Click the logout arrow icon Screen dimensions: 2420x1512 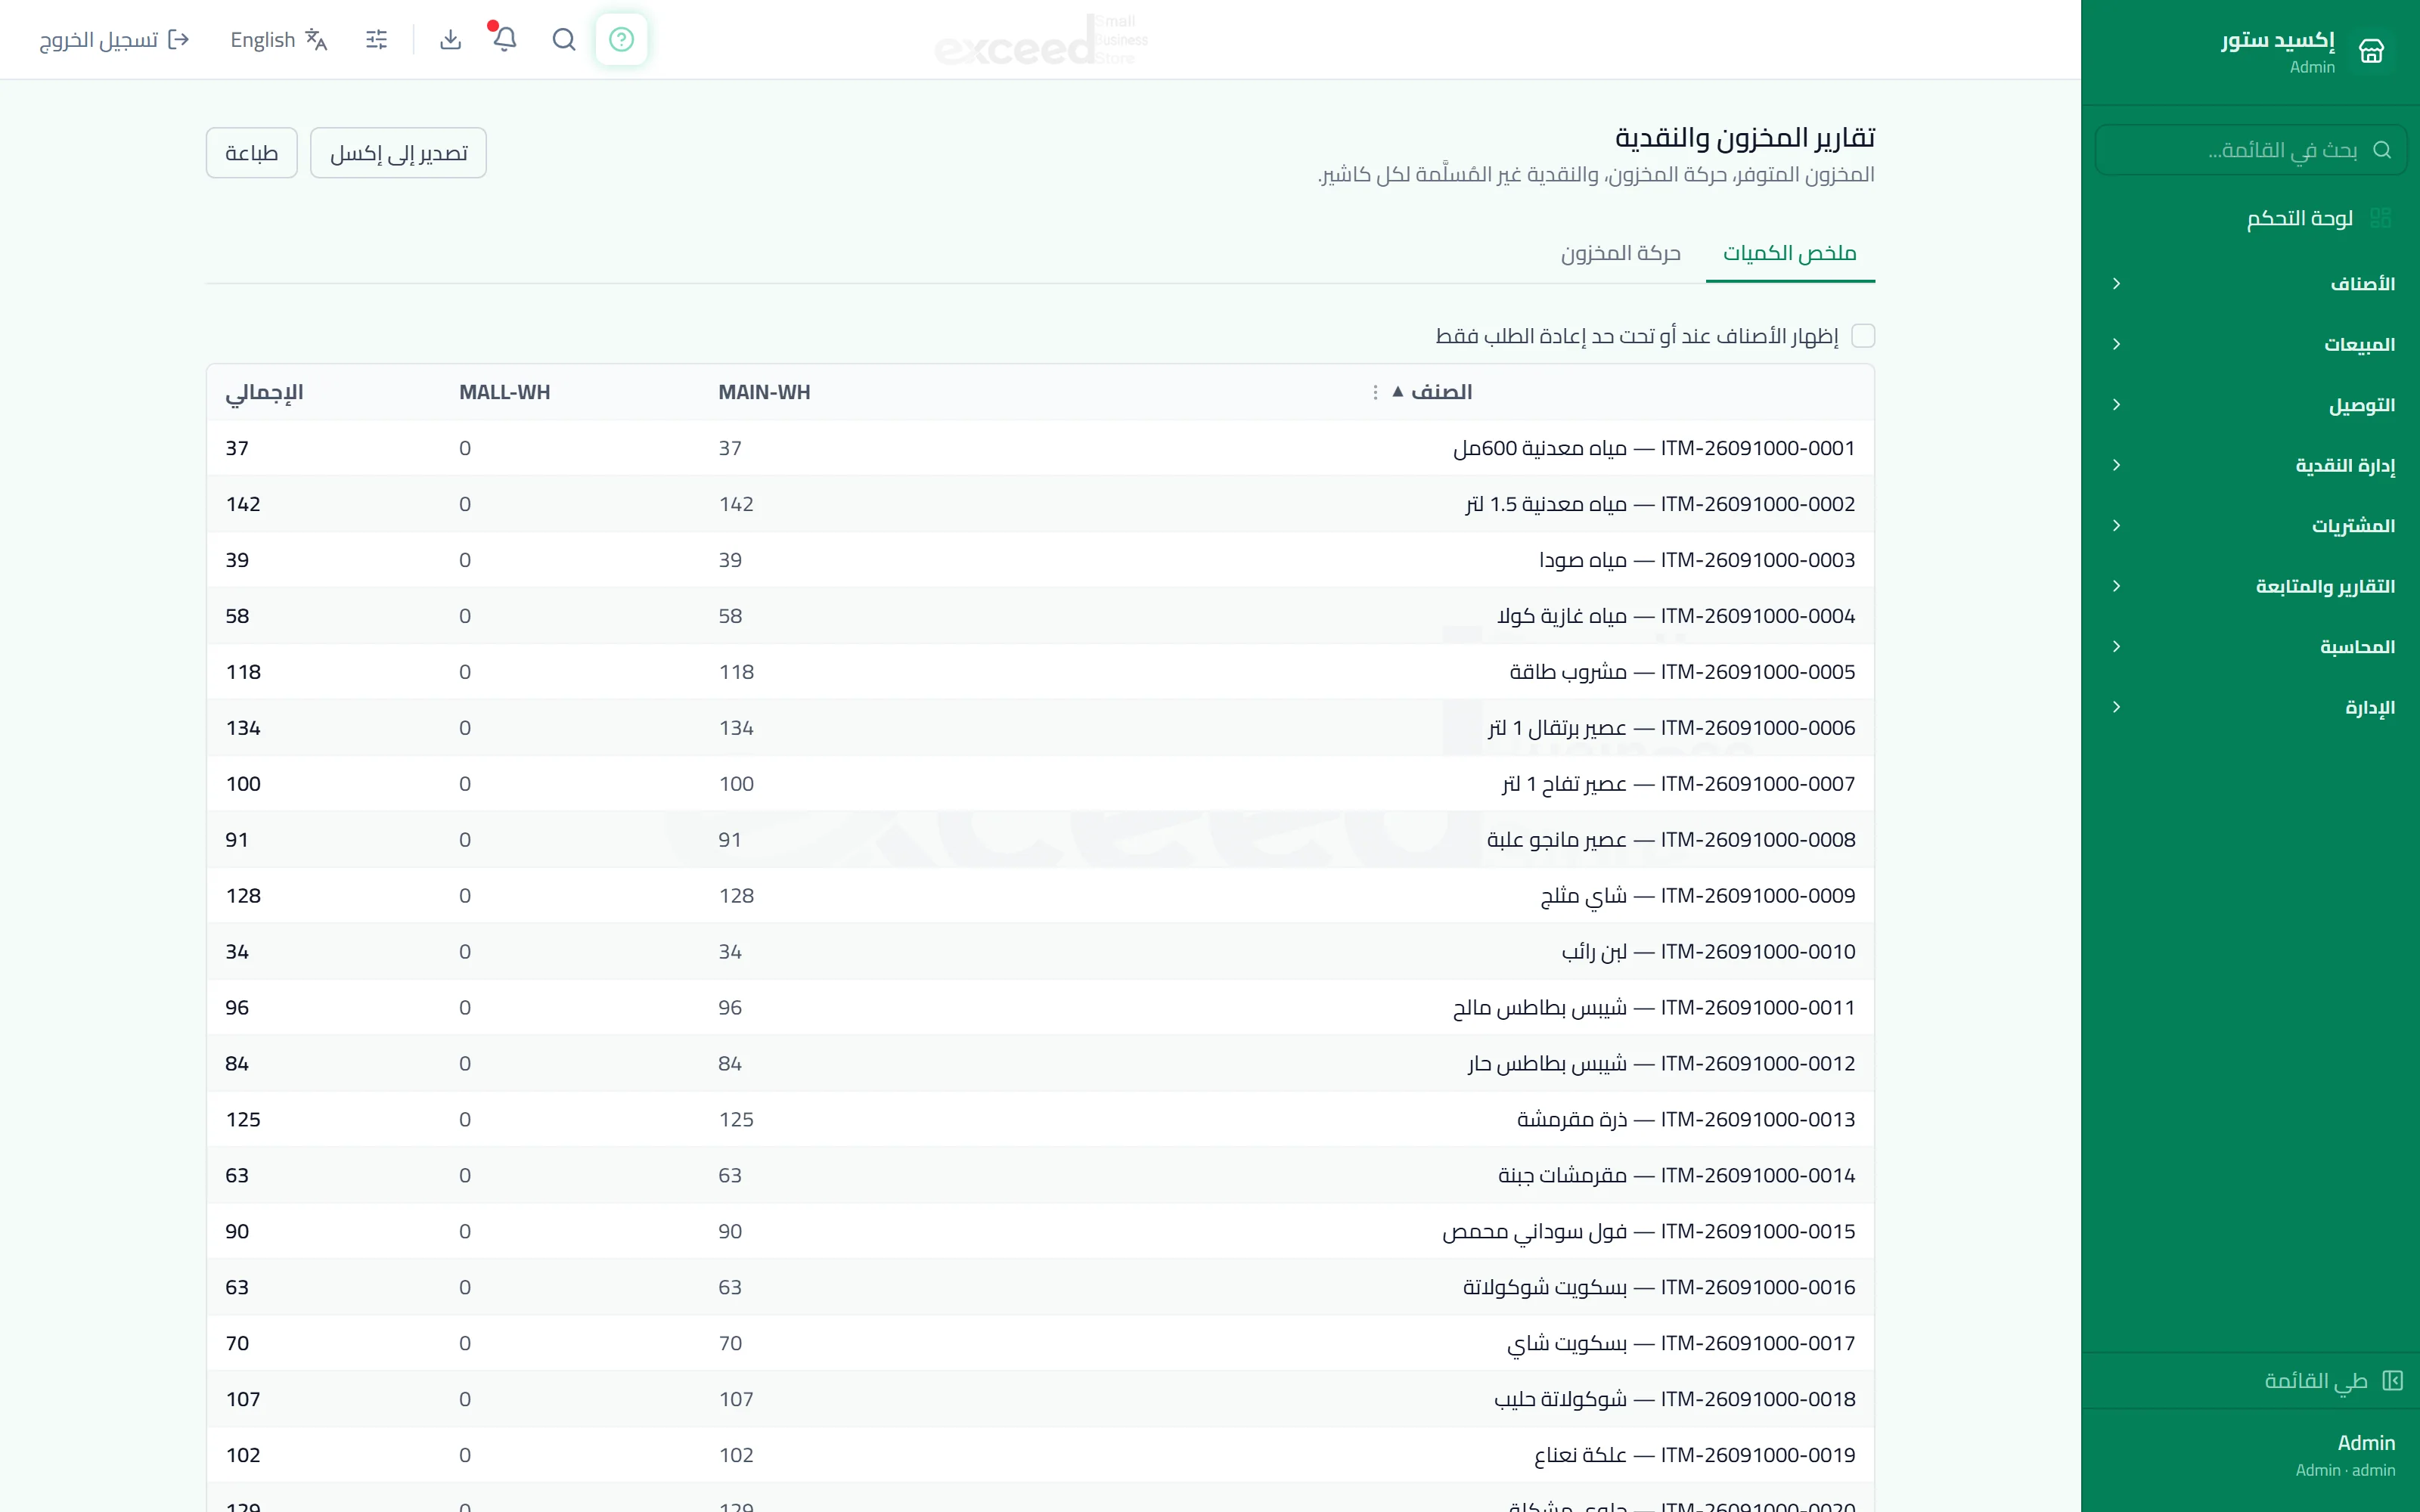179,39
